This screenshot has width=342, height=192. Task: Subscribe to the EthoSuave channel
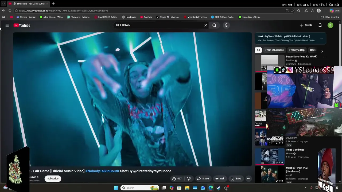pyautogui.click(x=53, y=179)
